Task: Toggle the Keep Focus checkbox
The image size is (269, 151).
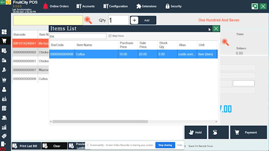Action: (110, 36)
